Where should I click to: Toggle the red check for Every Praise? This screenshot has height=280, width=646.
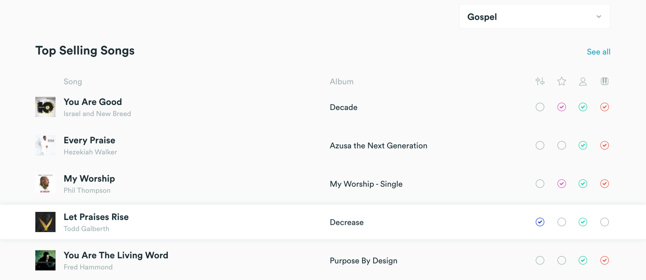click(x=604, y=145)
